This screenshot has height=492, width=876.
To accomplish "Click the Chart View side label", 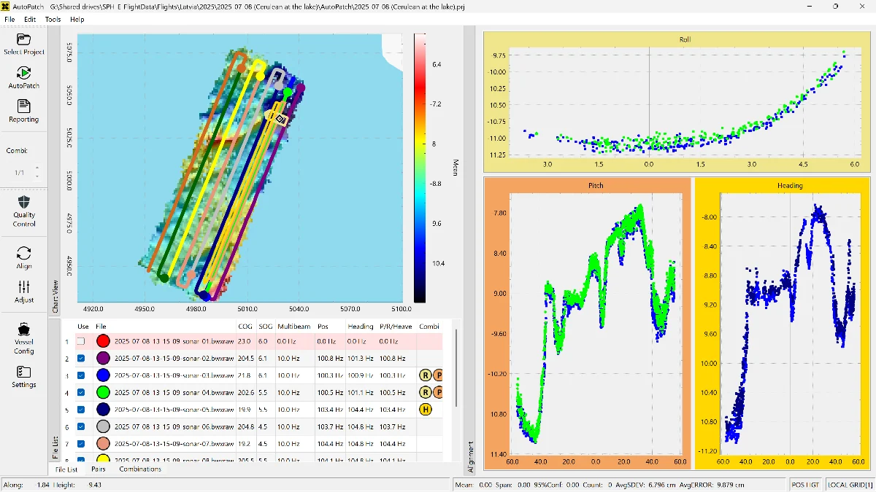I will point(55,297).
